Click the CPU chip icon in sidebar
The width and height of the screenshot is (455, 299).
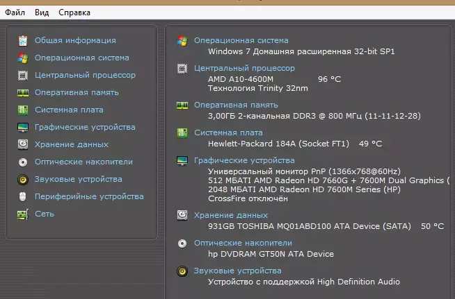point(23,75)
